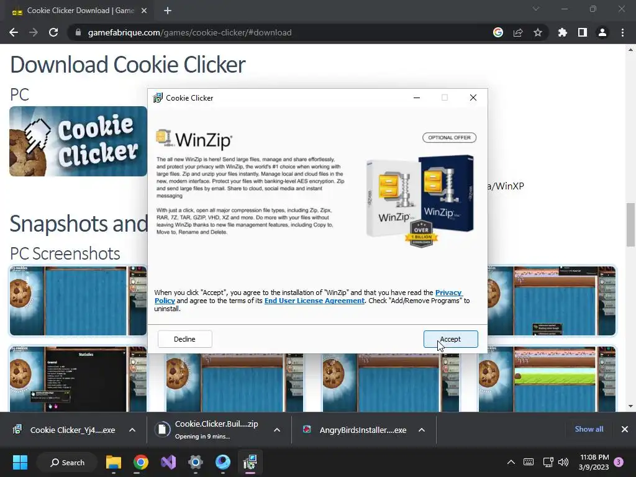This screenshot has height=477, width=636.
Task: Open a new browser tab
Action: coord(168,11)
